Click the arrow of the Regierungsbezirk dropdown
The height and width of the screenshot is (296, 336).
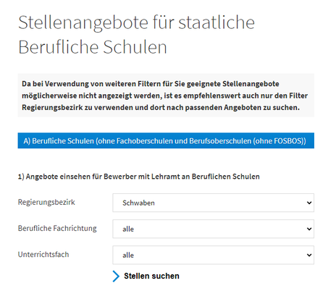(309, 203)
